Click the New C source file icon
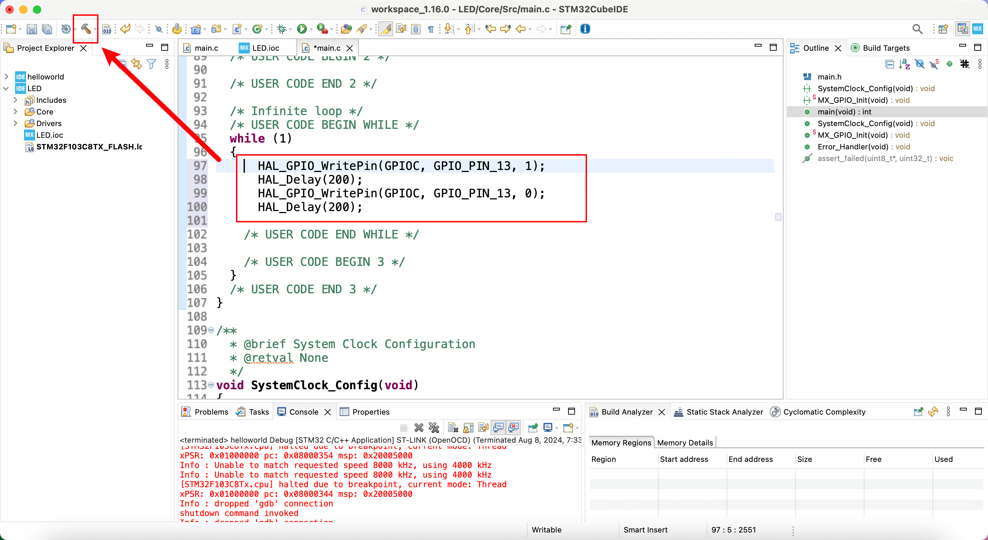 click(237, 29)
